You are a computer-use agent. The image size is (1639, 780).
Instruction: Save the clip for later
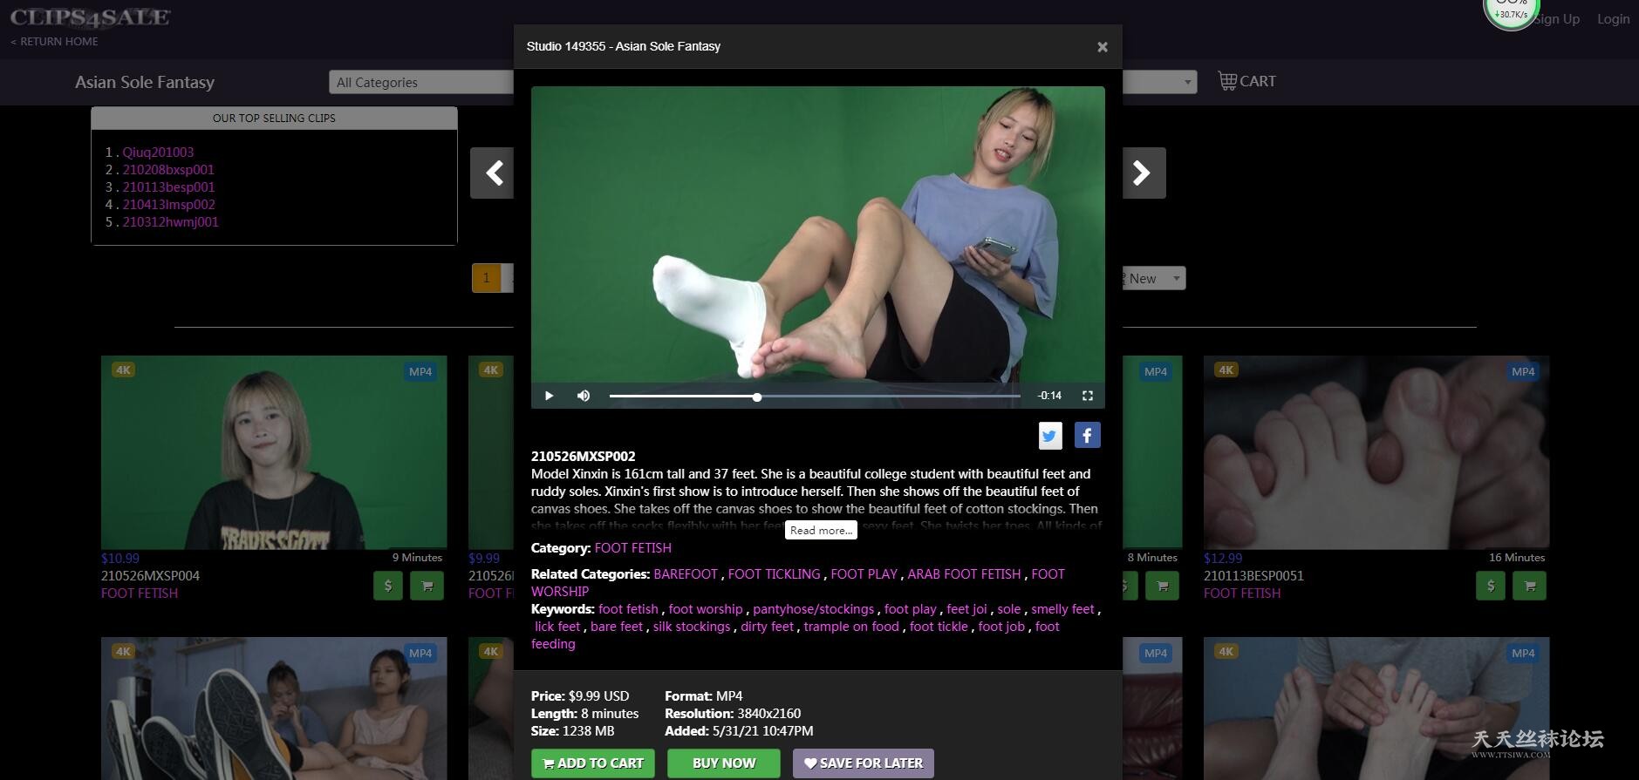click(x=863, y=763)
